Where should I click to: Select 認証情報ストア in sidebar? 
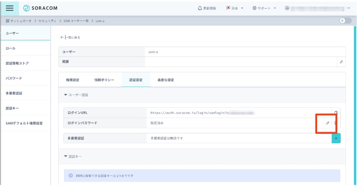[x=17, y=63]
